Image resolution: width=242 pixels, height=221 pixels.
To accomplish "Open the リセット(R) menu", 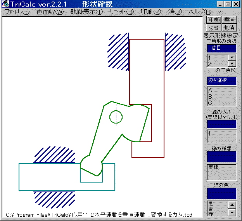I will pos(122,12).
